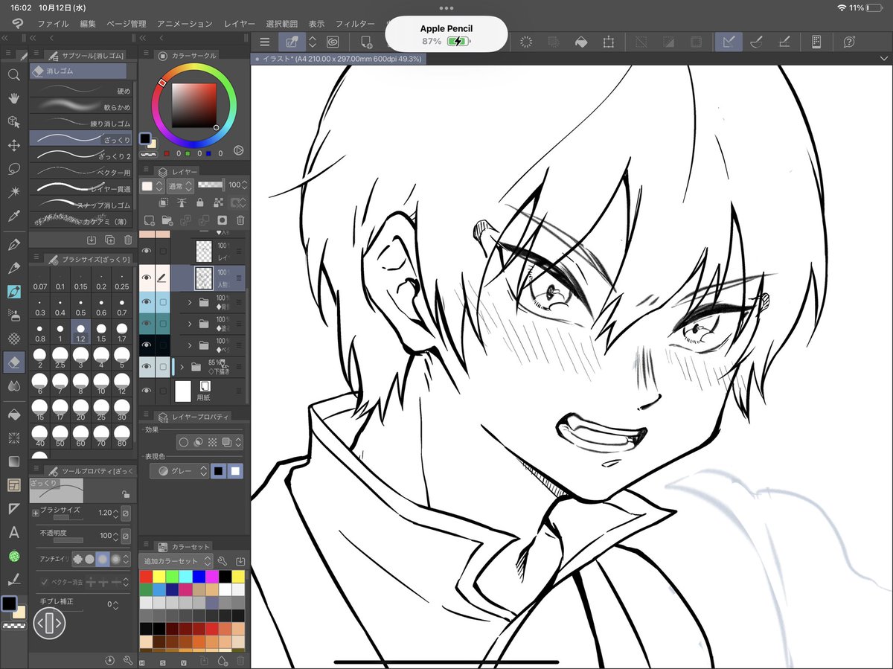
Task: Select the 練り消しゴム sub tool
Action: (81, 122)
